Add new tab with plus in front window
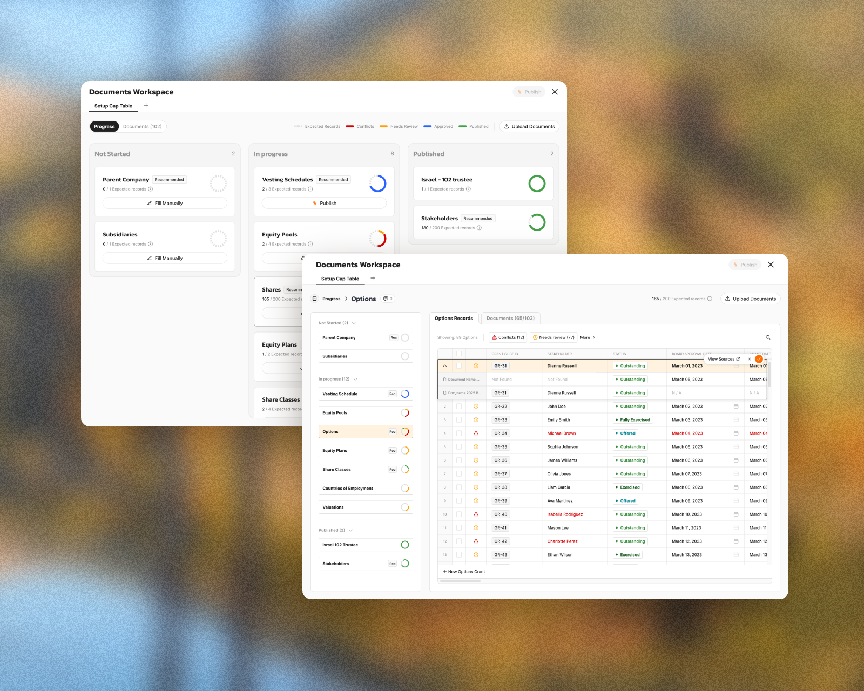 [373, 278]
